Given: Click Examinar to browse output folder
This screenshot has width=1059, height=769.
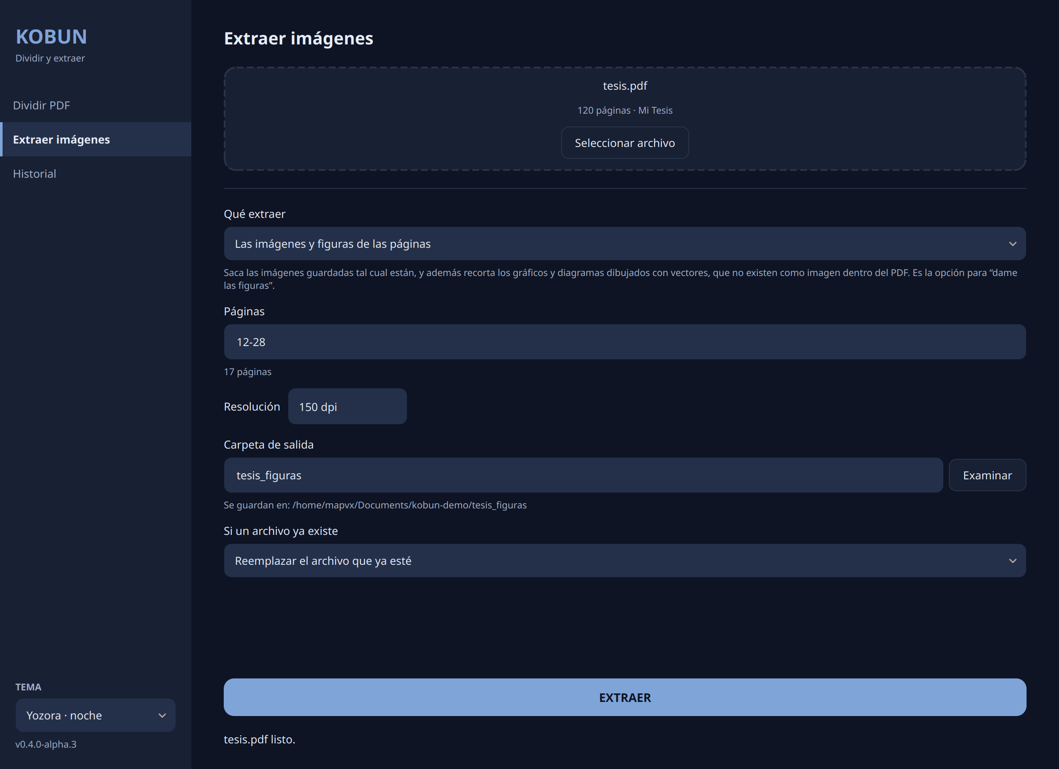Looking at the screenshot, I should [987, 475].
